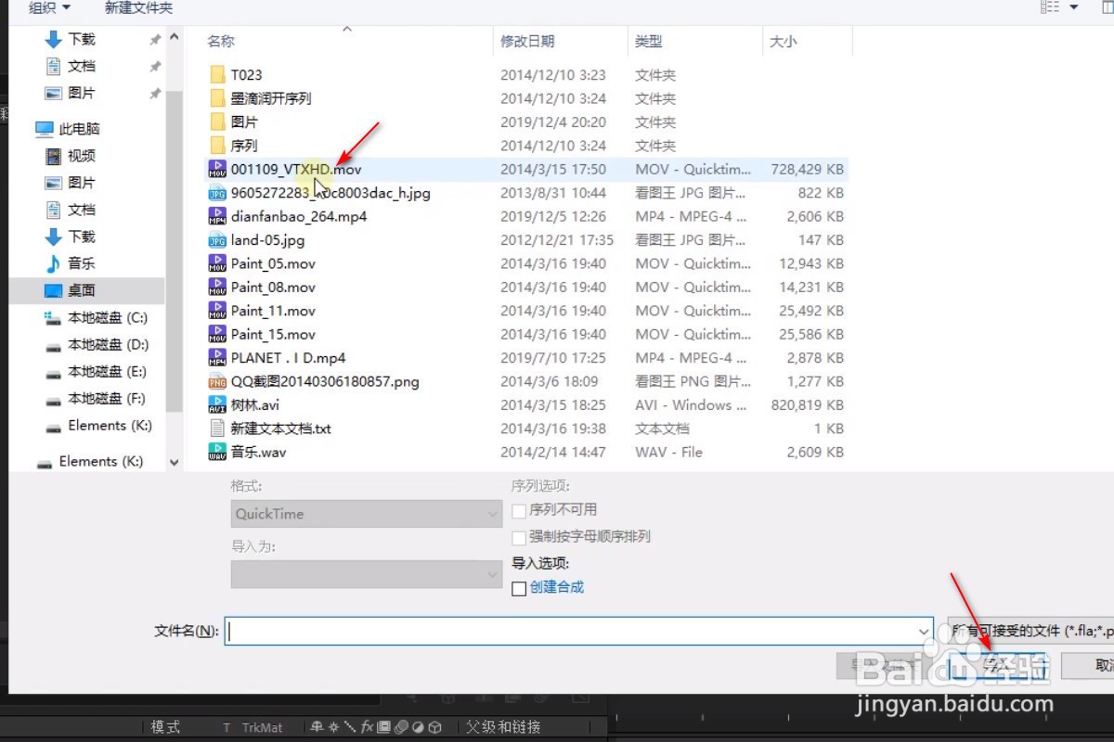Check the 序列不可用 sequence option
This screenshot has width=1114, height=742.
coord(520,510)
